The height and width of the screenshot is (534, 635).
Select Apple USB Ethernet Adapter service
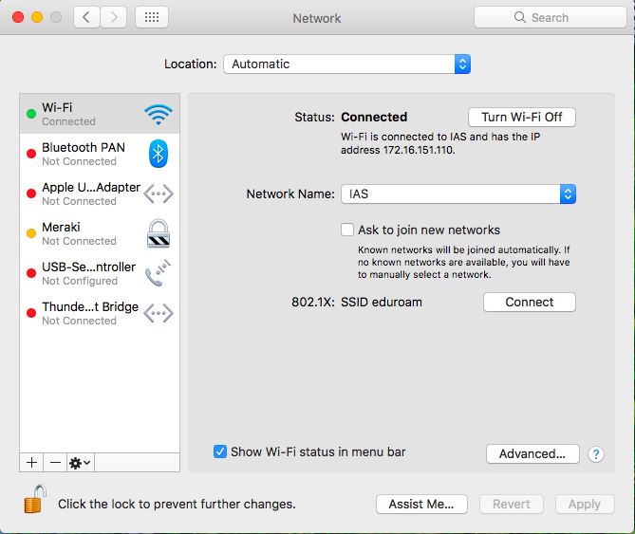[x=90, y=193]
